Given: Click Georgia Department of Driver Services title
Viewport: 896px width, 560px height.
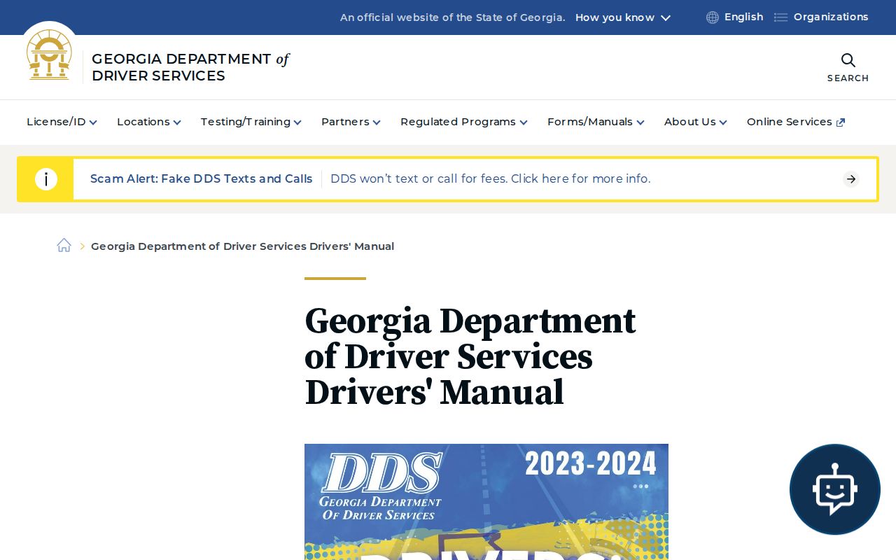Looking at the screenshot, I should click(190, 67).
